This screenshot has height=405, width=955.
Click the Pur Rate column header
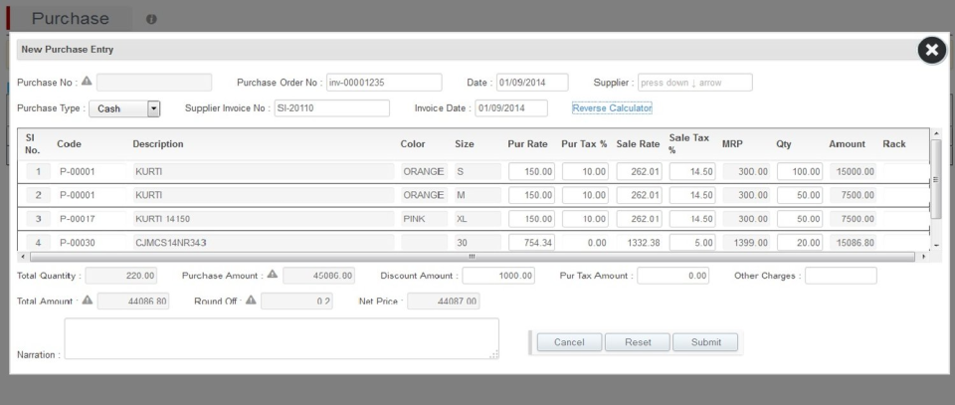[527, 144]
